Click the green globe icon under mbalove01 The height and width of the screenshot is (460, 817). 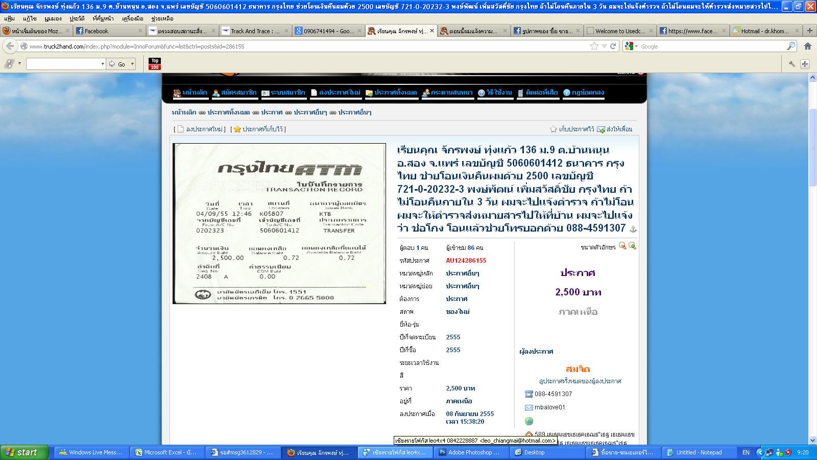pos(529,421)
